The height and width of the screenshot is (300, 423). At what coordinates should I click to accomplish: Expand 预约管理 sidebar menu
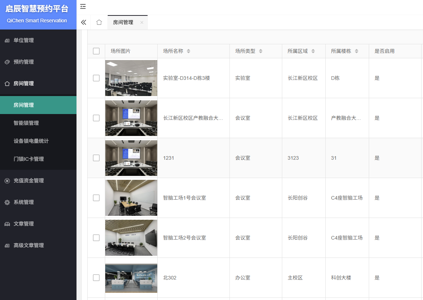[24, 62]
